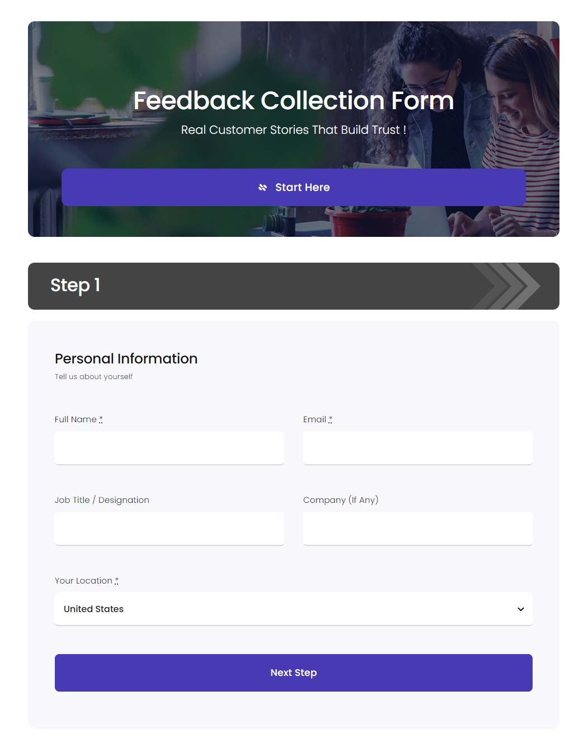This screenshot has width=588, height=756.
Task: Click the chevron arrows graphic in Step 1 bar
Action: tap(509, 286)
